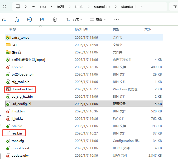This screenshot has width=178, height=159.
Task: Click the FAT folder name
Action: (x=14, y=45)
